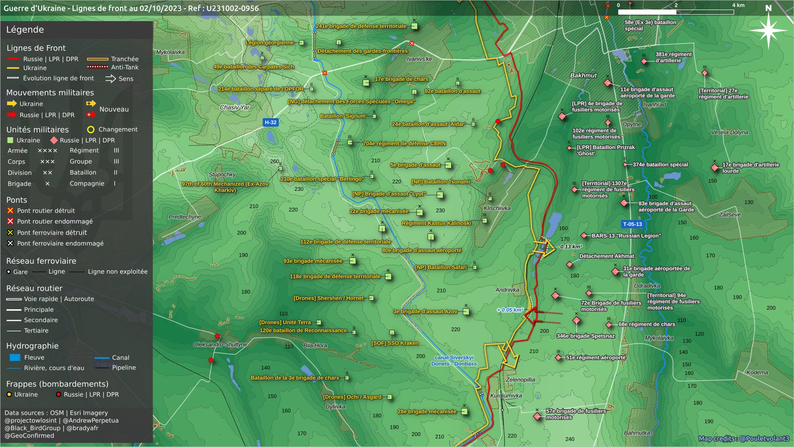Click the blue Fleuve swatch in legend
Screen dimensions: 794x447
tap(15, 357)
